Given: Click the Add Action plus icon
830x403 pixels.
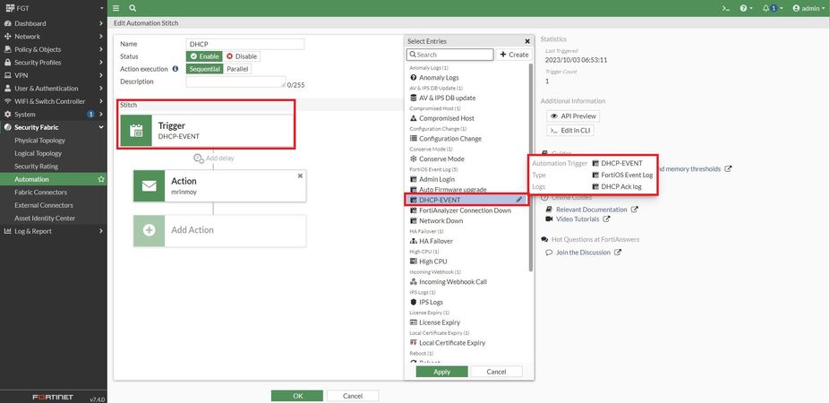Looking at the screenshot, I should point(149,230).
